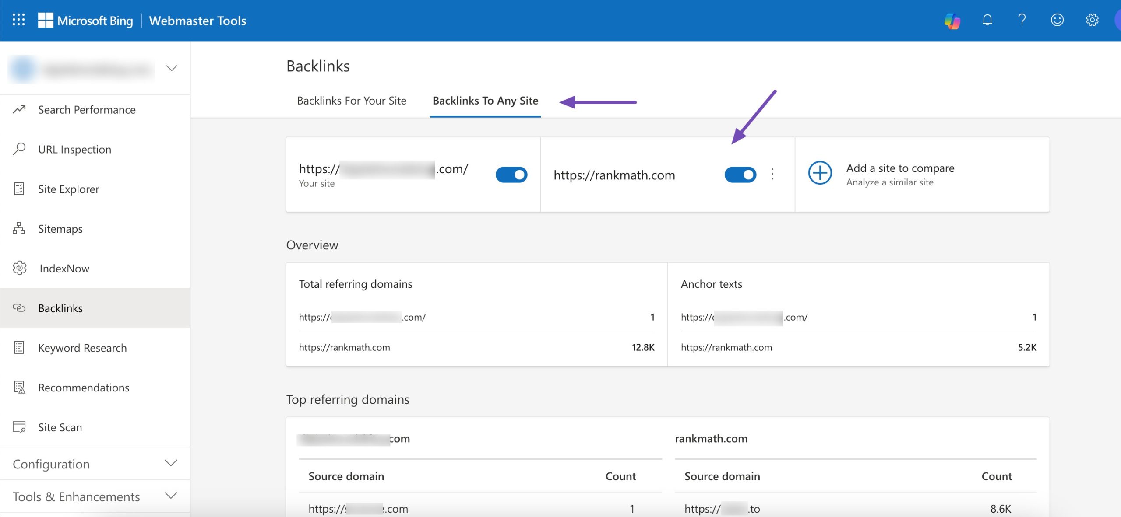Open the help question mark icon
Image resolution: width=1121 pixels, height=517 pixels.
1022,20
